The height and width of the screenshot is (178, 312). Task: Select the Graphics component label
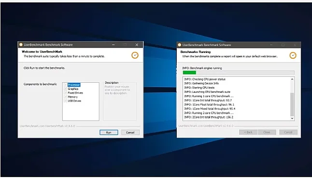click(73, 89)
